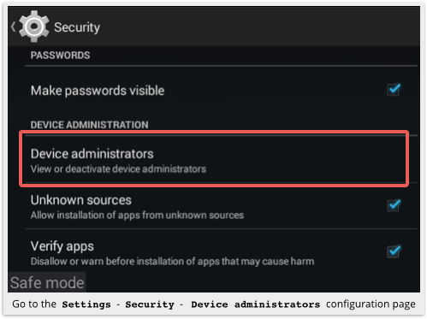Click configuration page text in caption
The image size is (427, 319).
[x=371, y=304]
